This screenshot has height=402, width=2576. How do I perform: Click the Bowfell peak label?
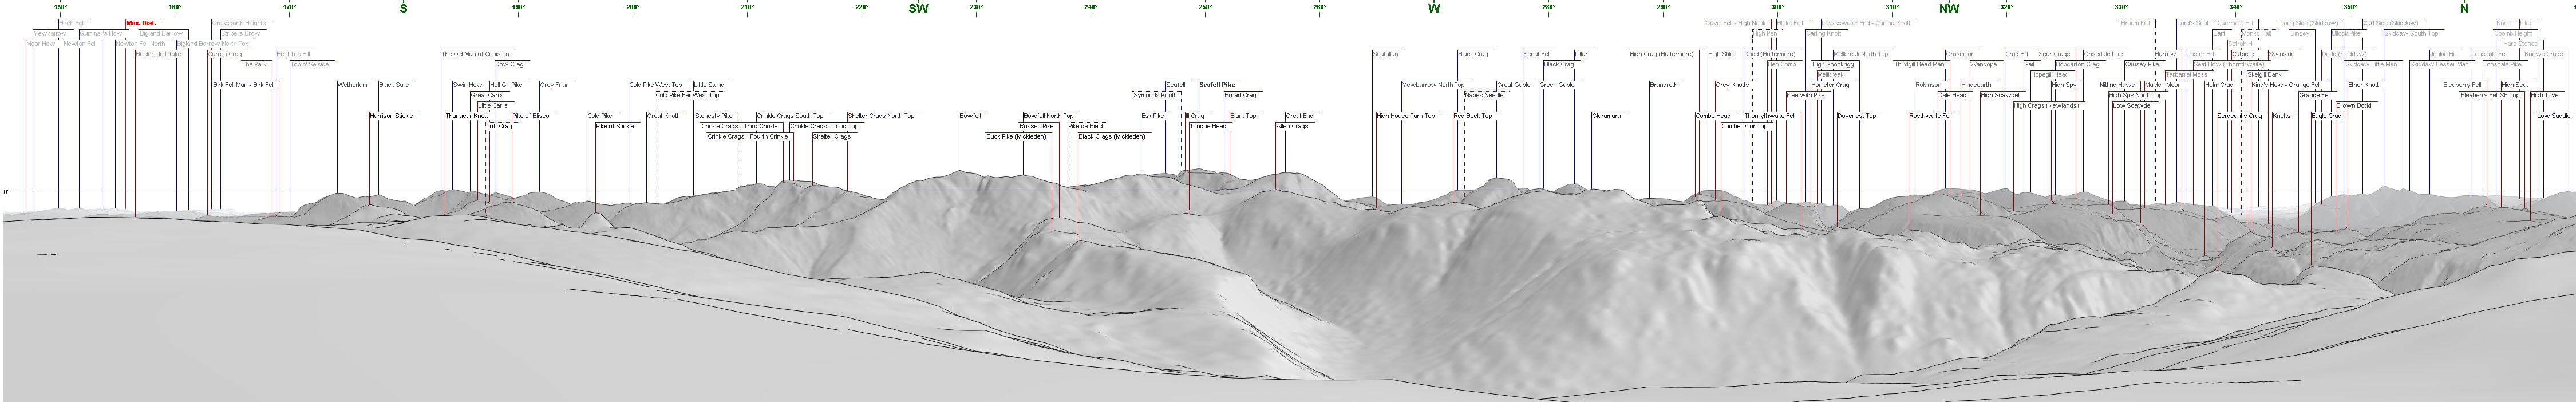[x=970, y=116]
